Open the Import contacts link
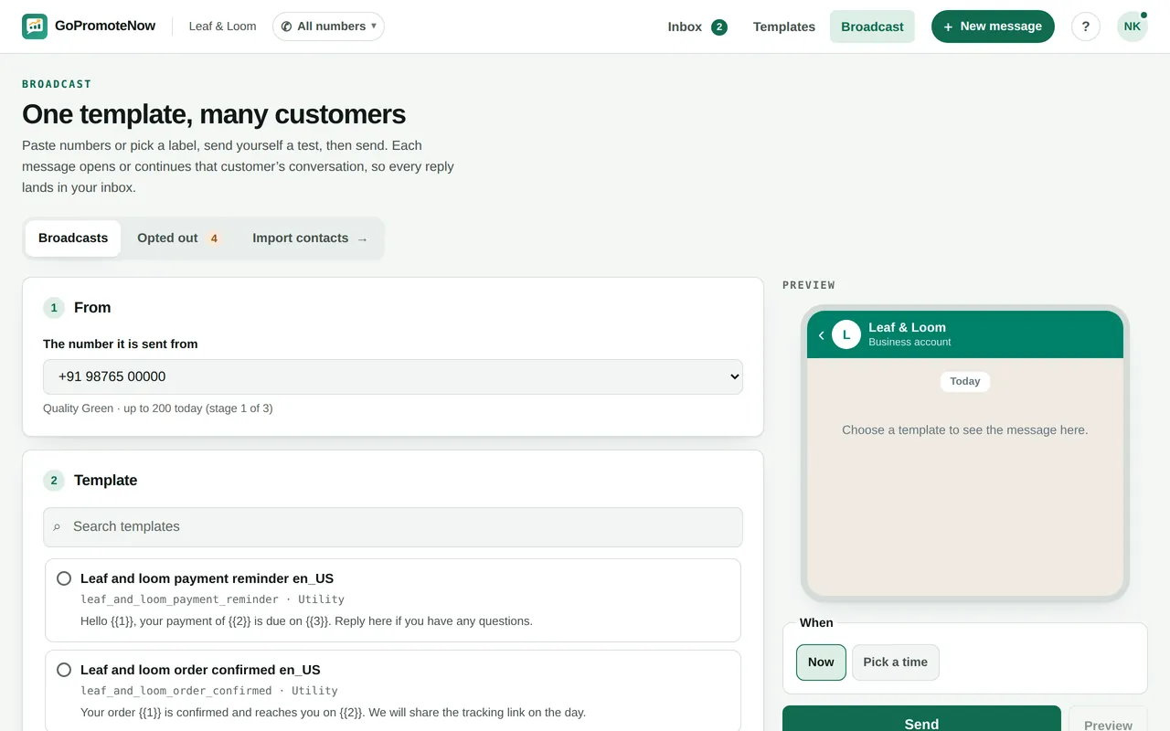Screen dimensions: 1170x731 pos(310,238)
